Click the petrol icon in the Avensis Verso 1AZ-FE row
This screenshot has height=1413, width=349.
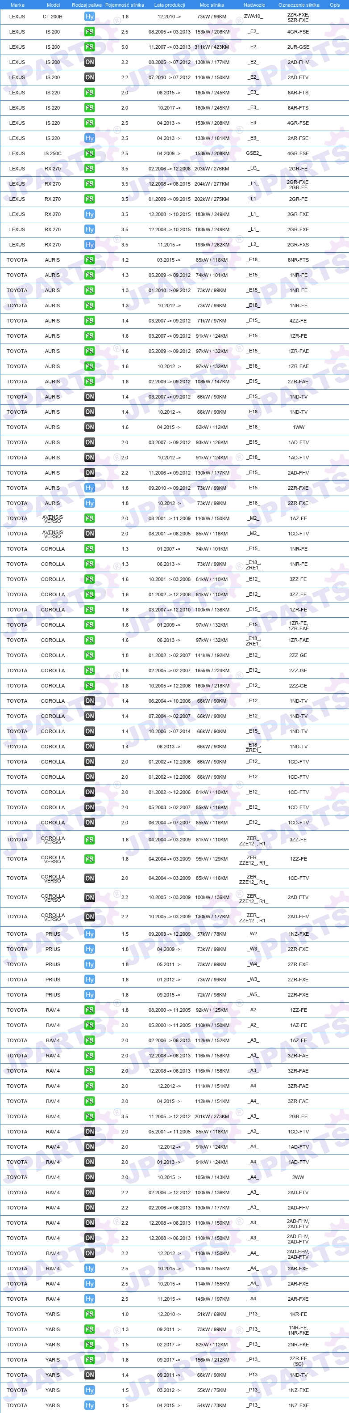click(x=90, y=518)
